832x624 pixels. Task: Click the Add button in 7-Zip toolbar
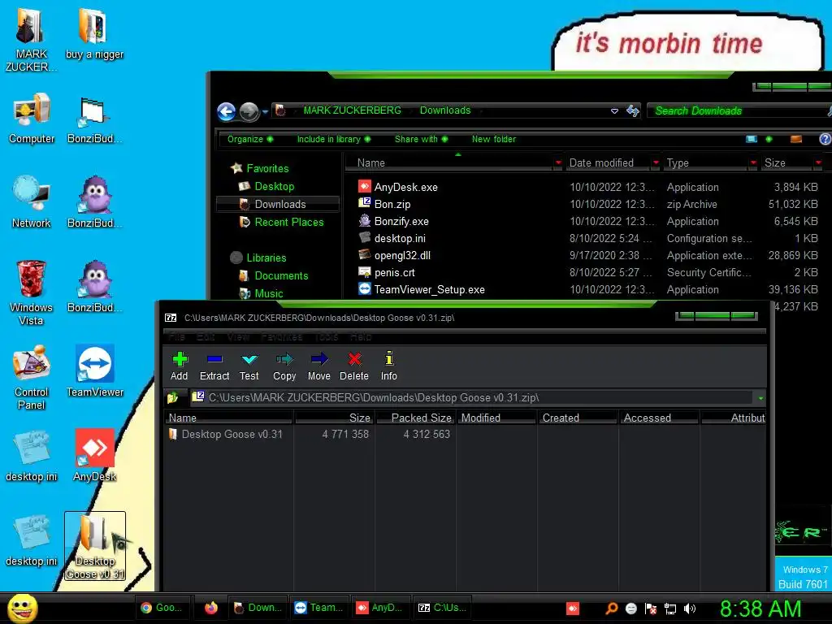click(180, 366)
